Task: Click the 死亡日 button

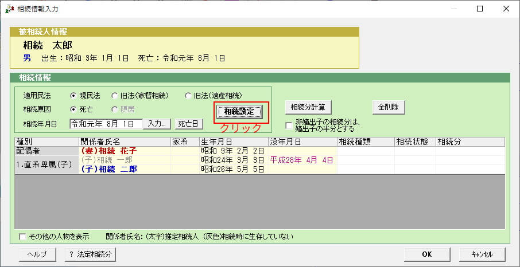Action: tap(189, 124)
